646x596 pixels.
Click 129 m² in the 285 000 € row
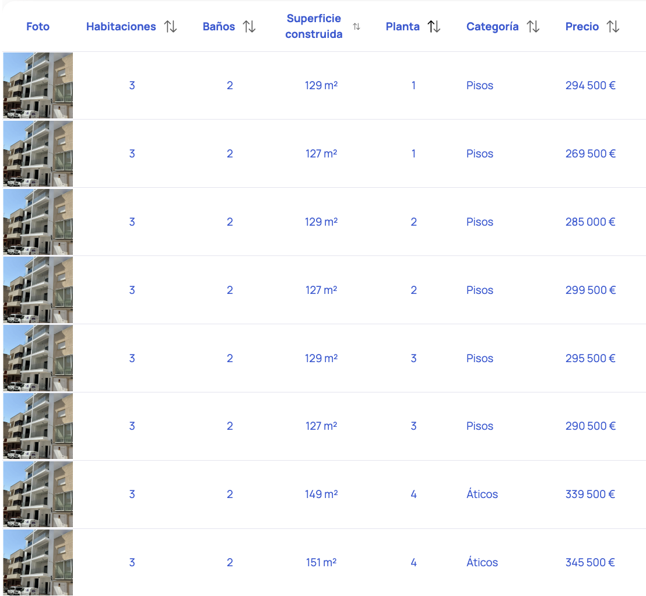(x=321, y=222)
